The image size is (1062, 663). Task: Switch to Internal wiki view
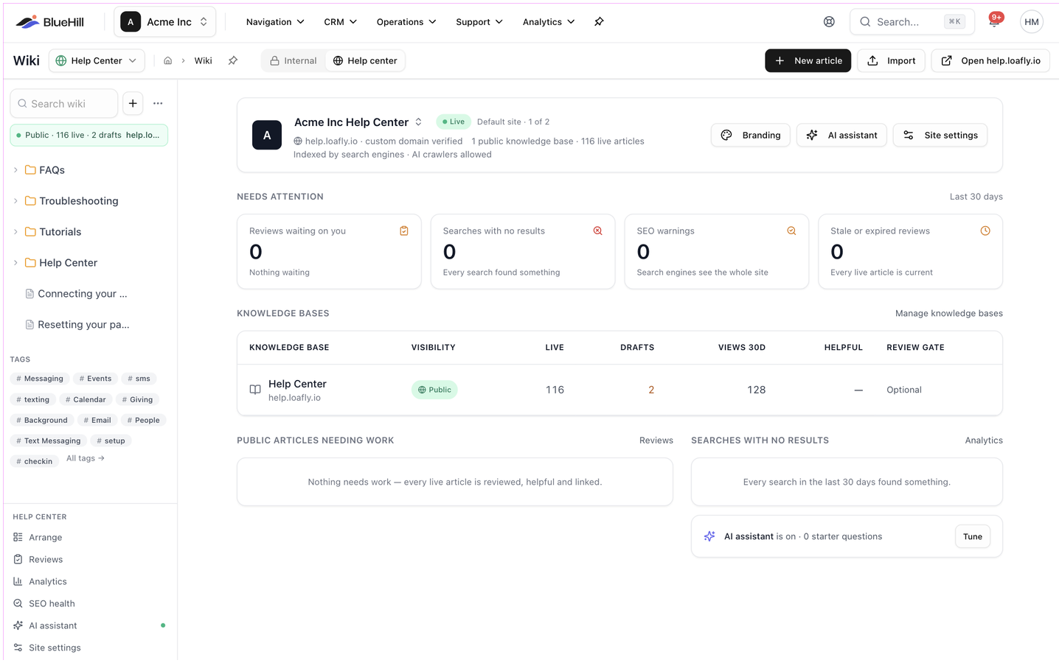click(294, 61)
